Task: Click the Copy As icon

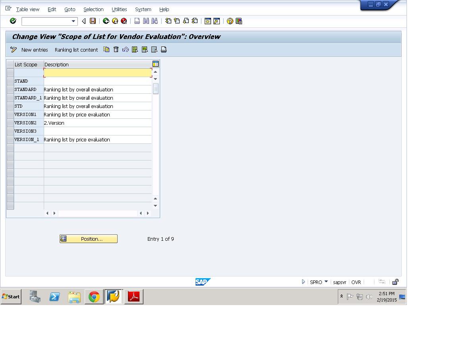Action: [106, 50]
